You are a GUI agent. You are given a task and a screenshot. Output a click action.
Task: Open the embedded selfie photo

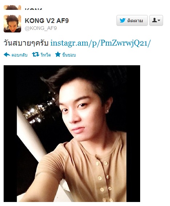point(72,133)
